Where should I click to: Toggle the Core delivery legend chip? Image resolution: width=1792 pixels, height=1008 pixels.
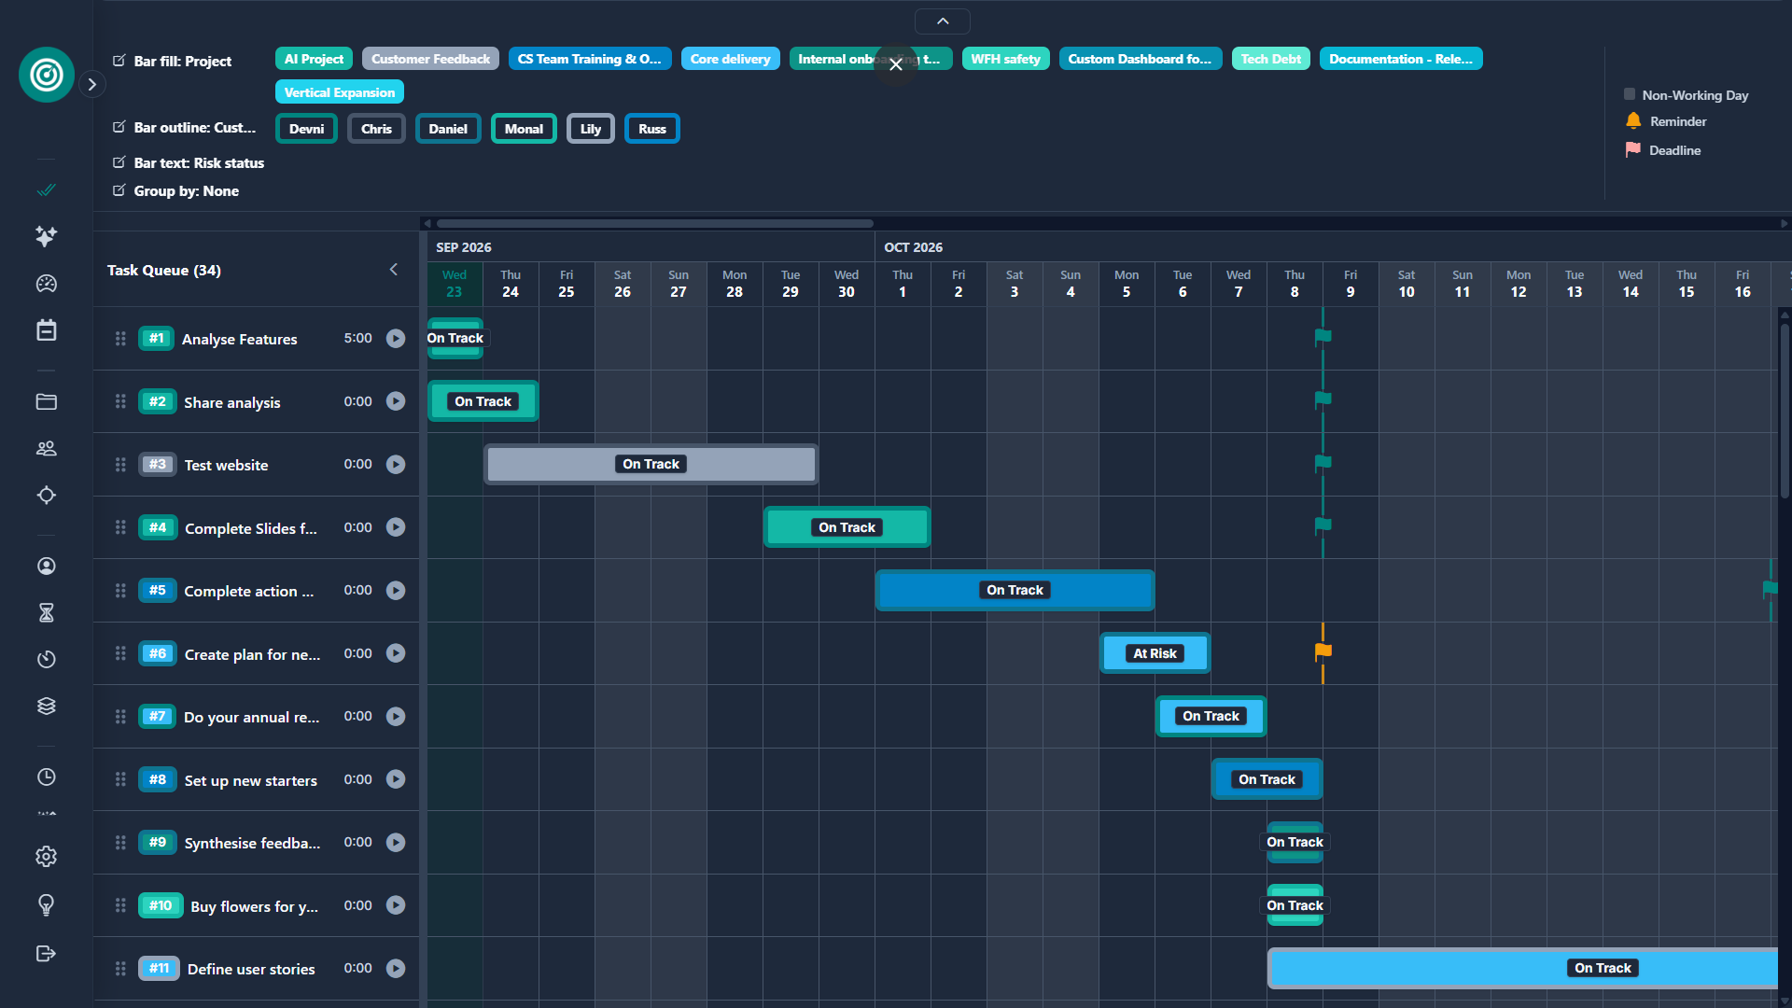731,59
